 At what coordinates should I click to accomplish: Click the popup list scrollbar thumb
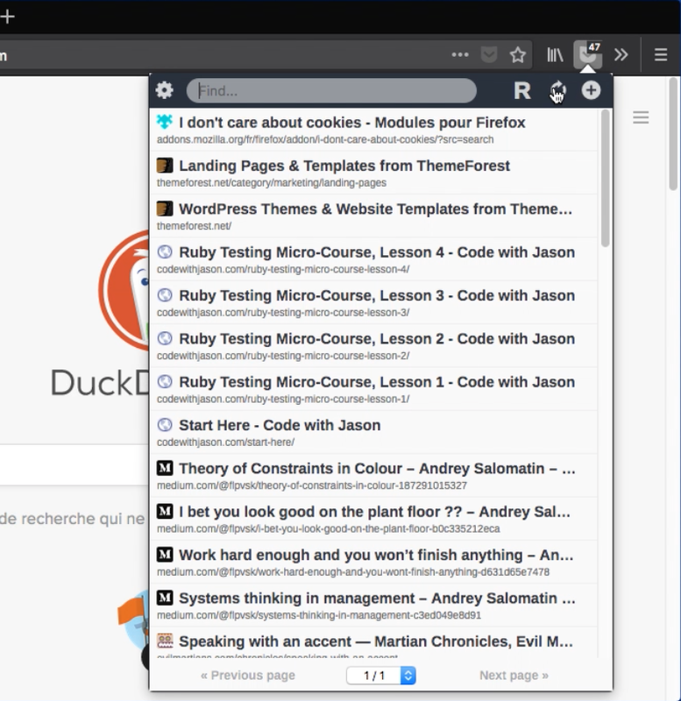[x=606, y=178]
